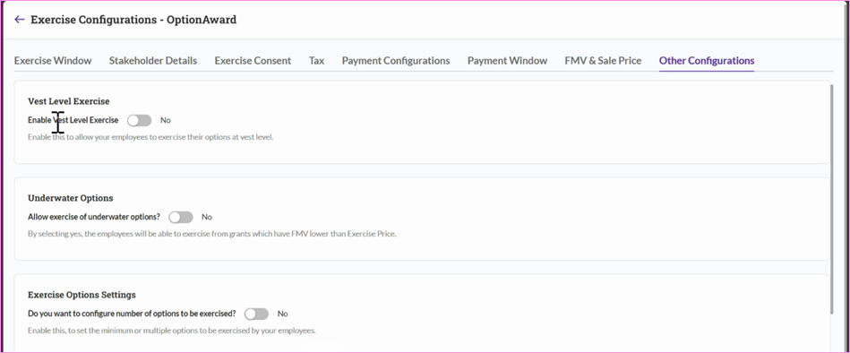
Task: Click the minimum or multiple options description
Action: point(172,331)
